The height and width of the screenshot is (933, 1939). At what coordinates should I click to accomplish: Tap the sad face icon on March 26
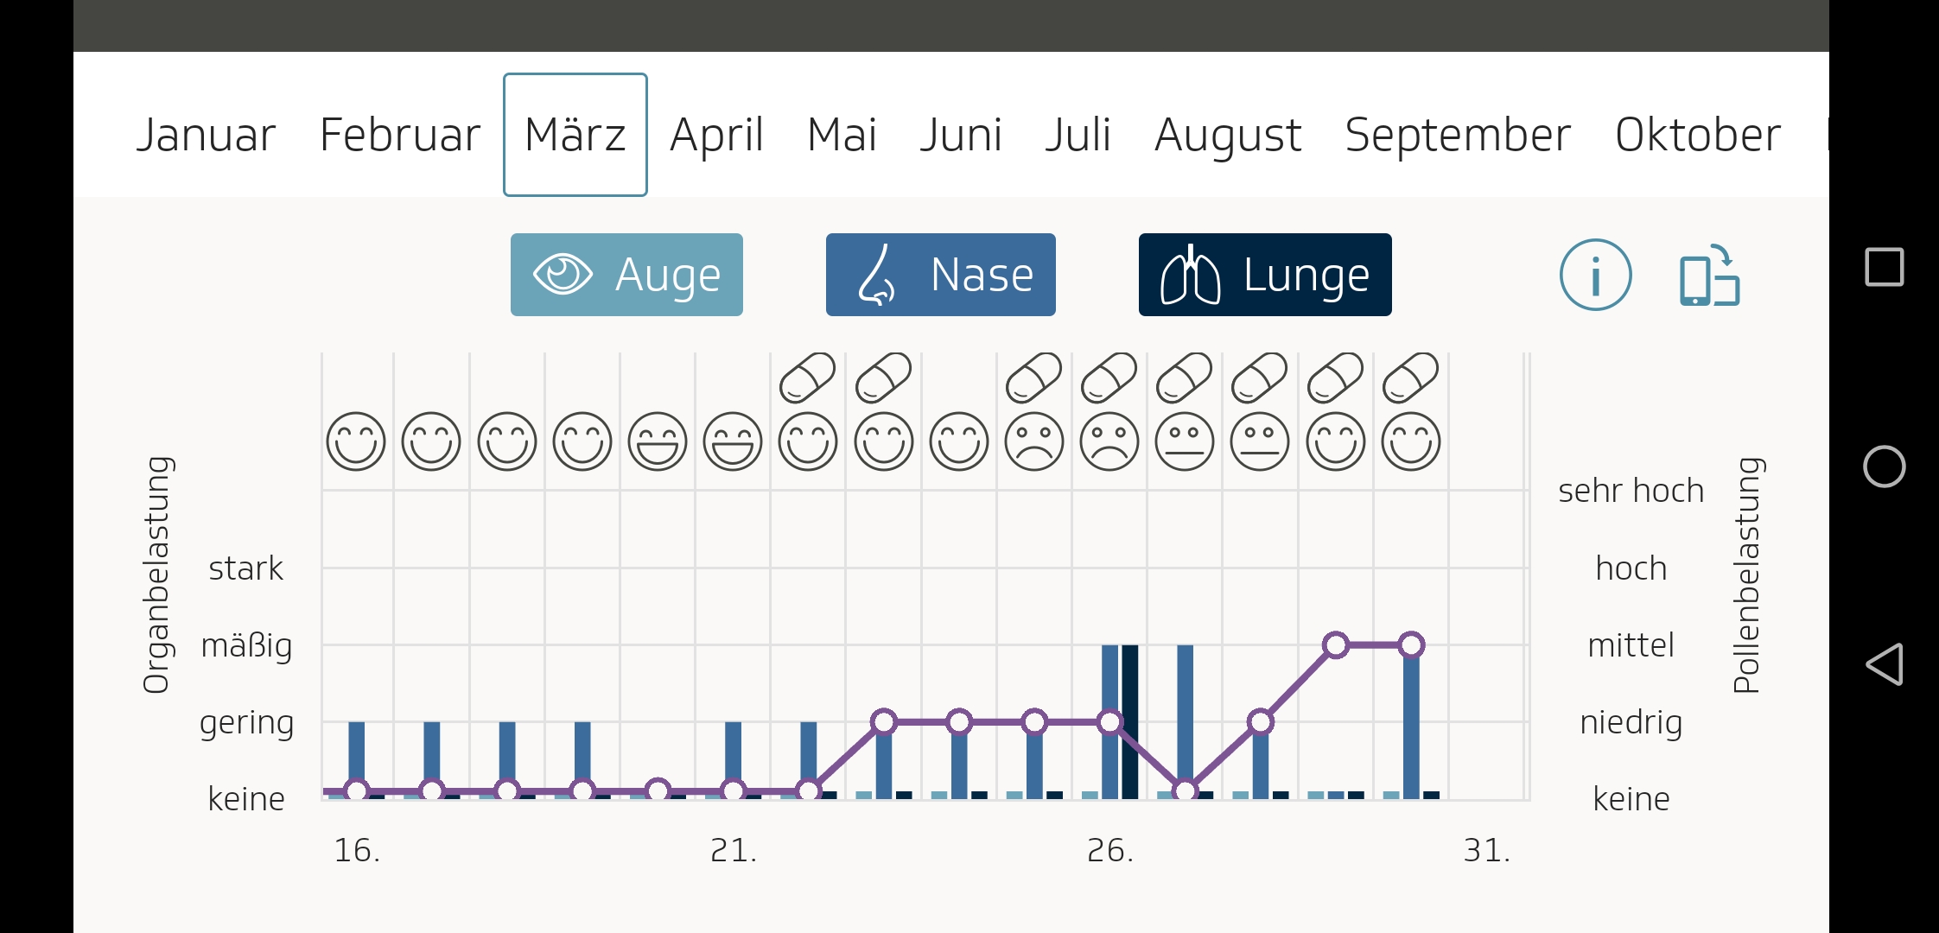click(x=1109, y=441)
